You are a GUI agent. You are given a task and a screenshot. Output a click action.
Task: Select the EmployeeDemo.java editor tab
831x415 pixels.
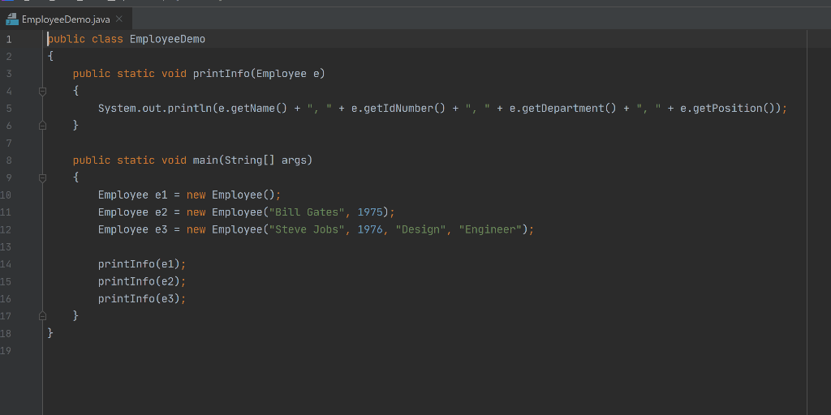[x=66, y=19]
